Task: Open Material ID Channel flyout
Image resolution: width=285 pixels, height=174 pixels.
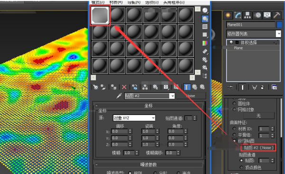Action: [166, 87]
